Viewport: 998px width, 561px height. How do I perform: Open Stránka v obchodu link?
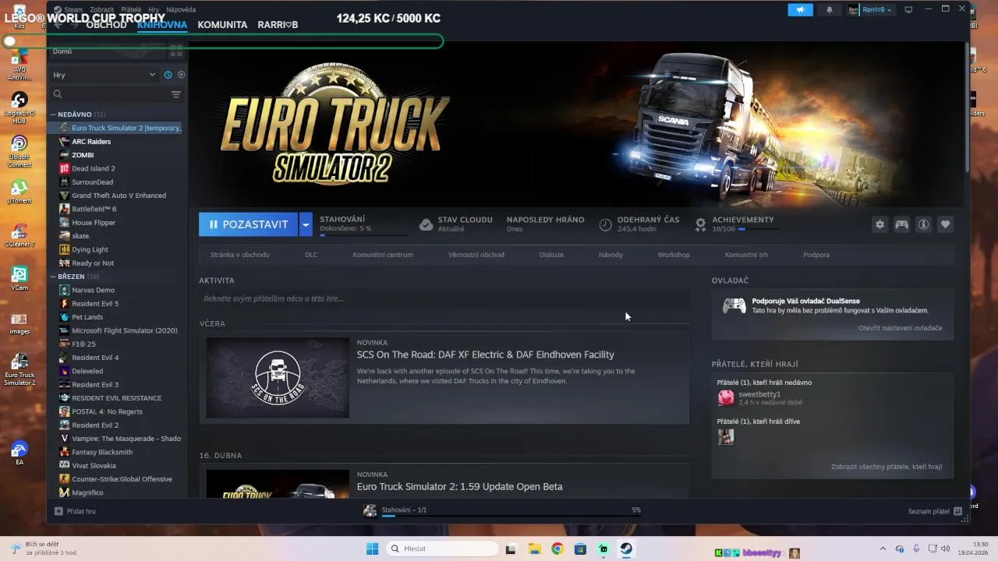240,255
